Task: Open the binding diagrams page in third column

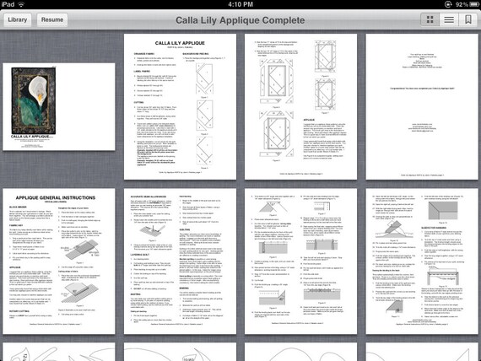Action: 300,261
